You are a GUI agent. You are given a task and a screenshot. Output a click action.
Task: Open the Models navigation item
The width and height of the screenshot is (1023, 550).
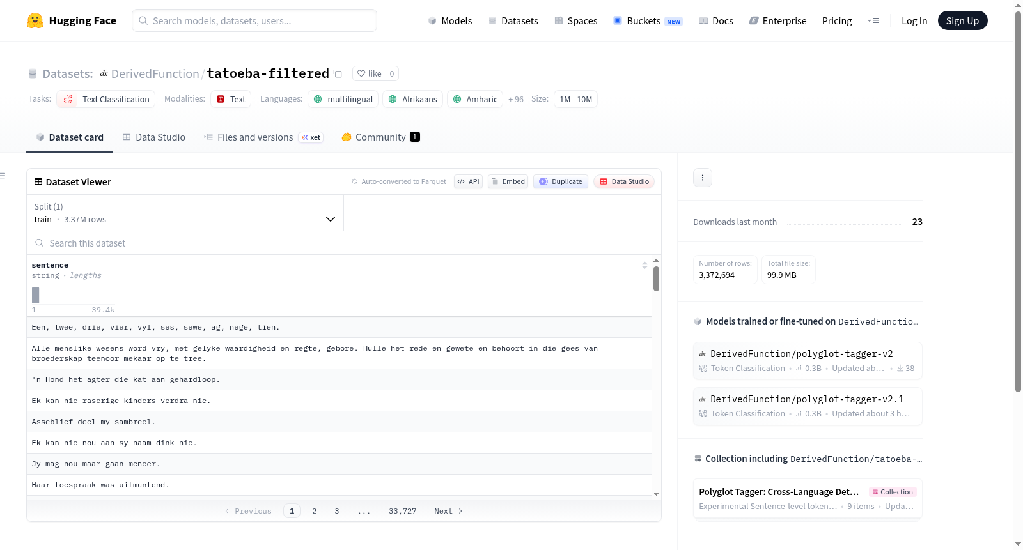point(450,20)
